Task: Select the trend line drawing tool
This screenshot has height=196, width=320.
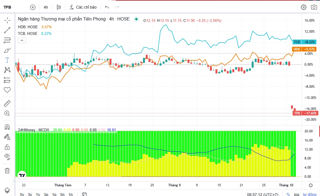Action: [x=7, y=30]
